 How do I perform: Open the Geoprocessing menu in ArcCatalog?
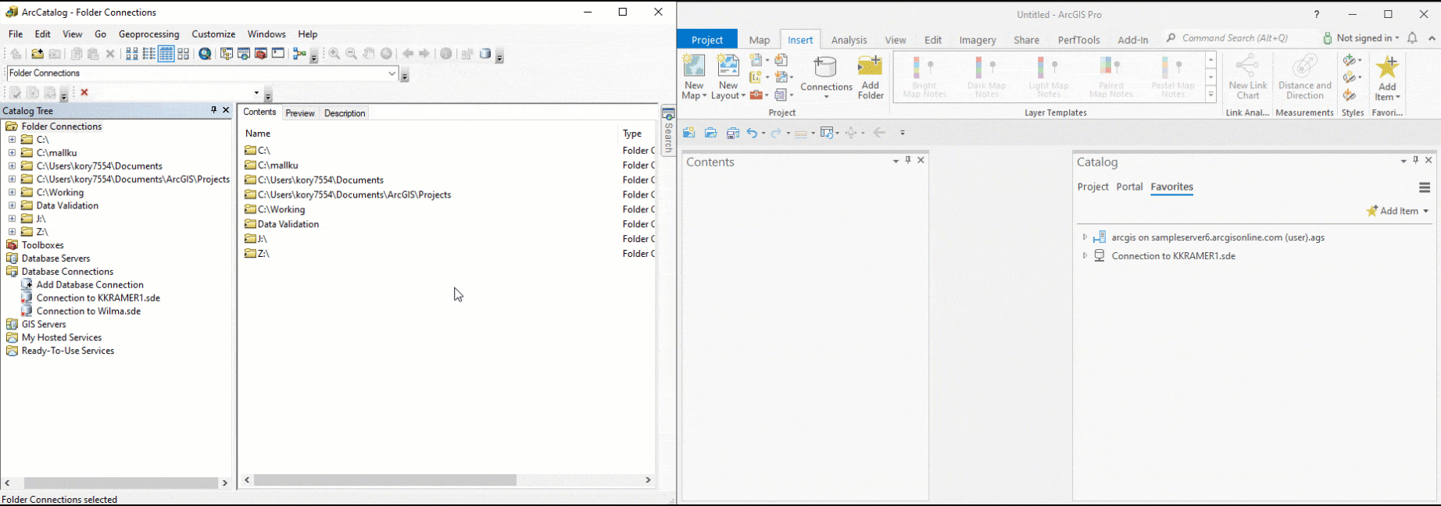pyautogui.click(x=148, y=34)
